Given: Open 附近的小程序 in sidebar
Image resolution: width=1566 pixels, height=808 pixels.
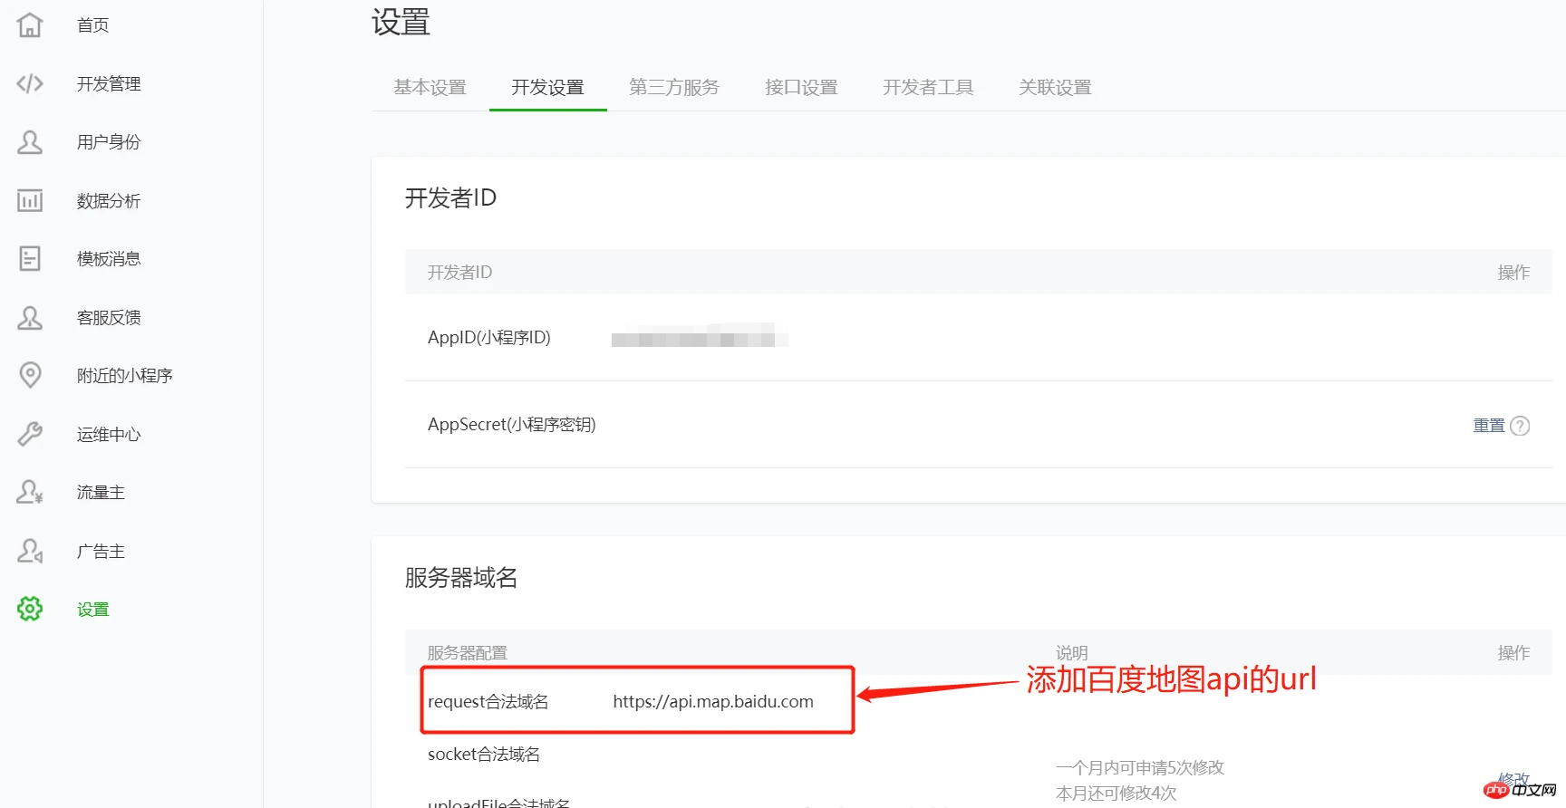Looking at the screenshot, I should pos(124,376).
